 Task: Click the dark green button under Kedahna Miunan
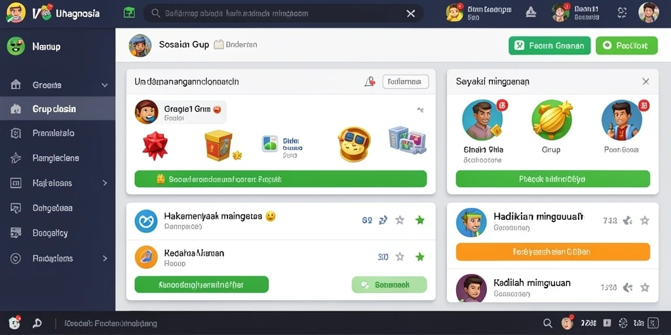click(x=202, y=284)
